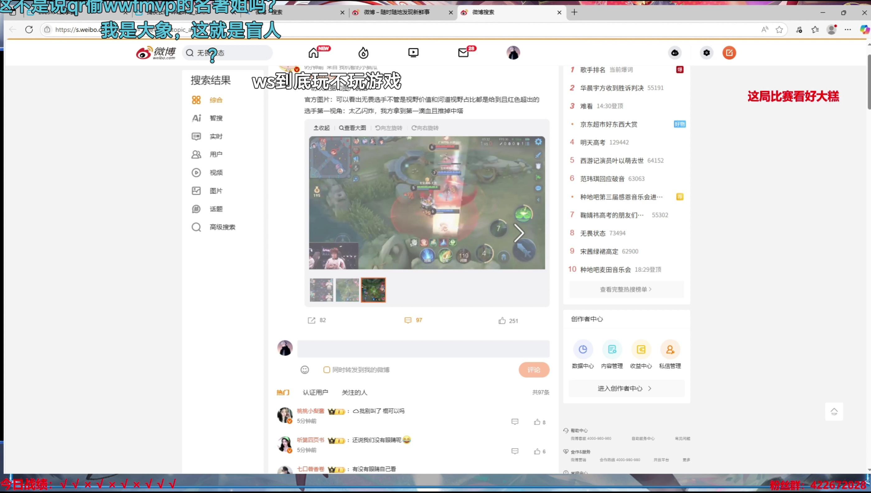Open Weibo settings gear icon

click(x=706, y=53)
